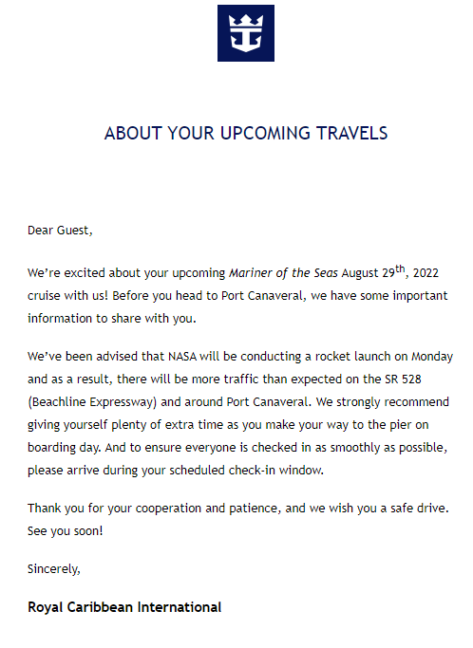Click the 'August 29th, 2022' date

click(390, 272)
